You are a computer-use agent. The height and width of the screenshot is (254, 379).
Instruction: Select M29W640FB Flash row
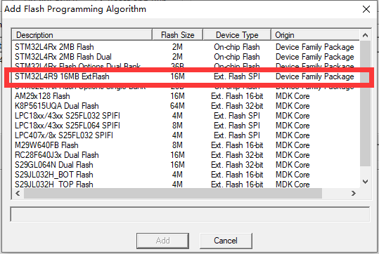click(186, 145)
